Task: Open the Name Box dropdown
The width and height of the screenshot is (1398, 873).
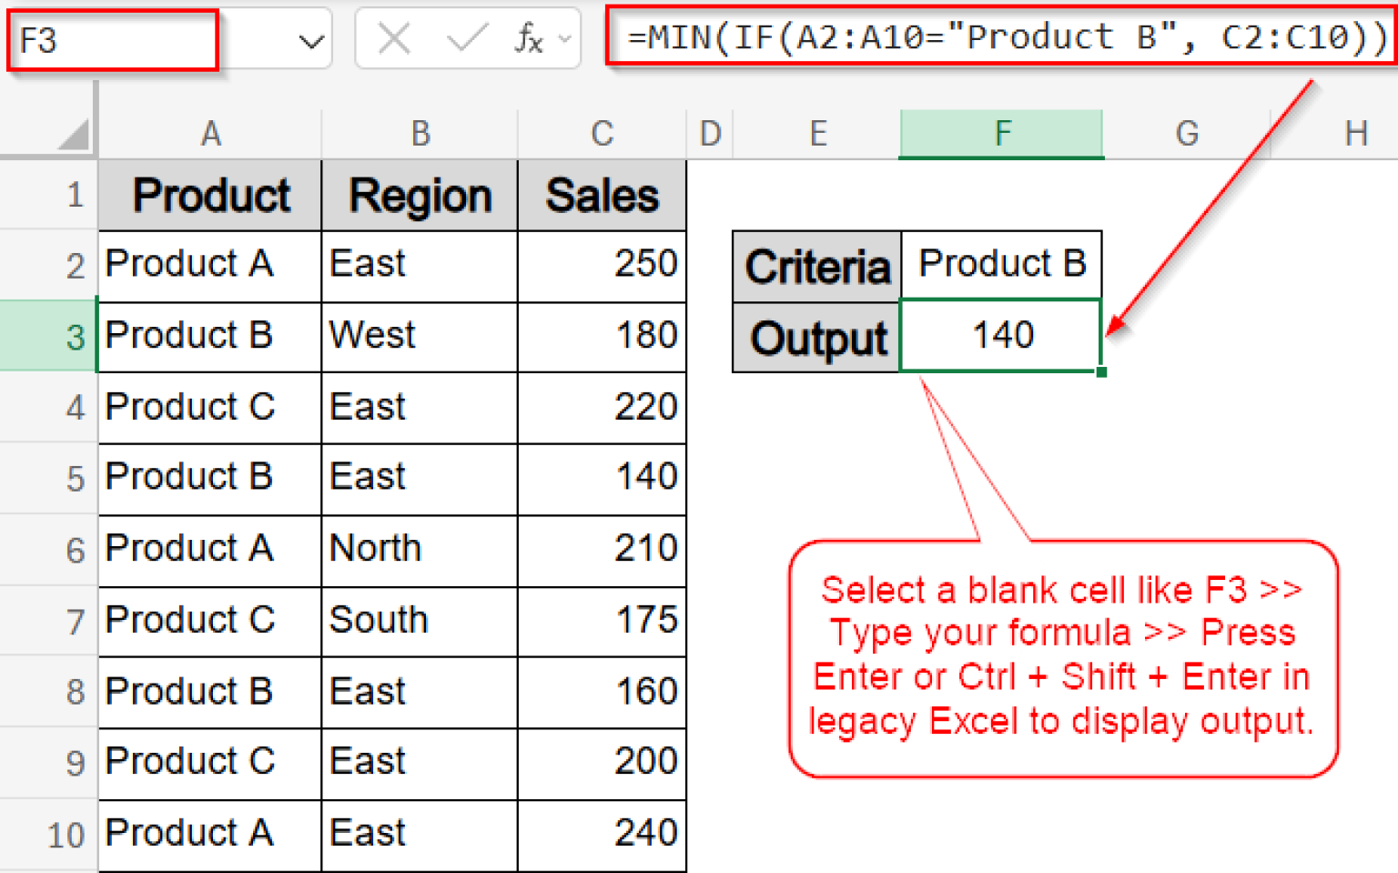Action: coord(310,40)
